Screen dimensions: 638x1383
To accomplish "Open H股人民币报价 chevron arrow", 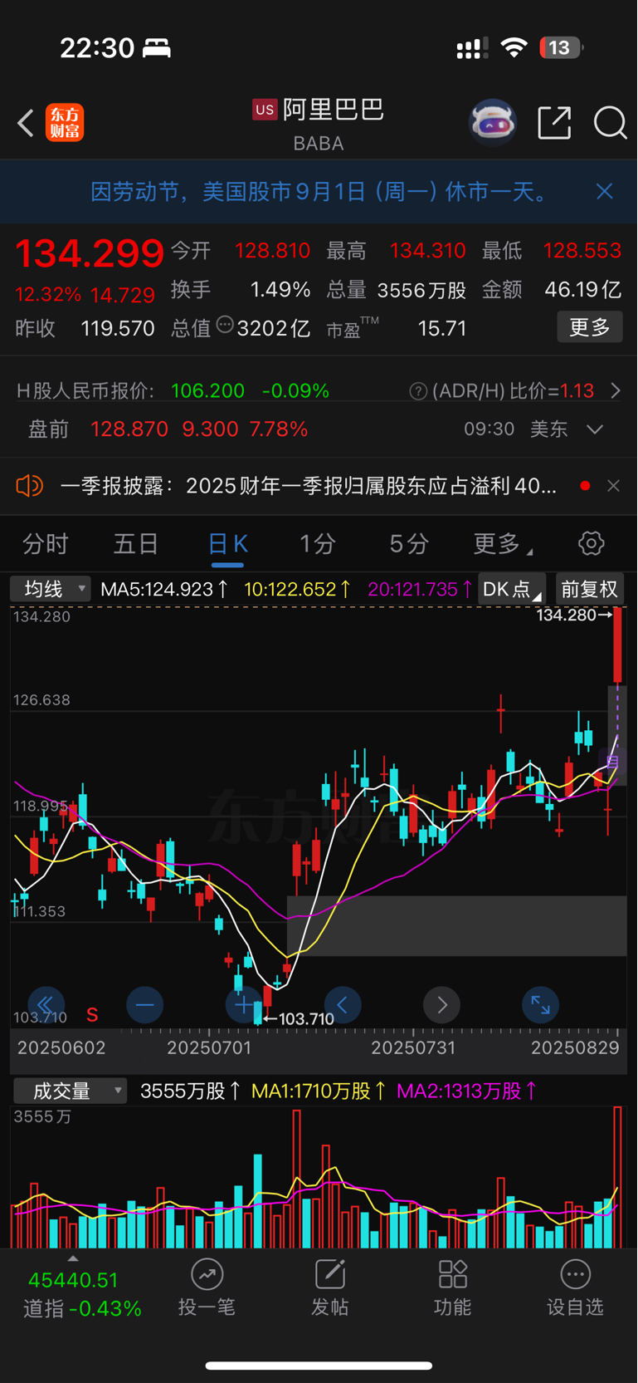I will pyautogui.click(x=616, y=390).
